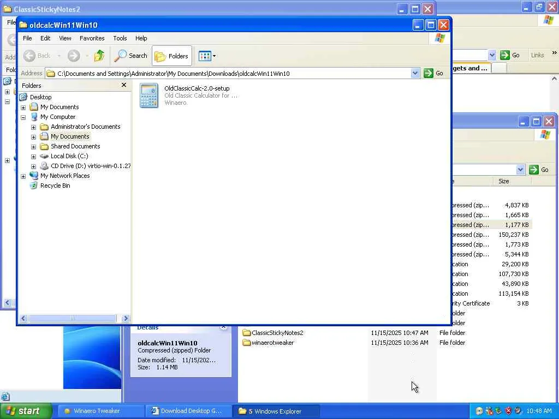Screen dimensions: 559x419
Task: Expand the Local Disk (C:) node
Action: tap(33, 157)
